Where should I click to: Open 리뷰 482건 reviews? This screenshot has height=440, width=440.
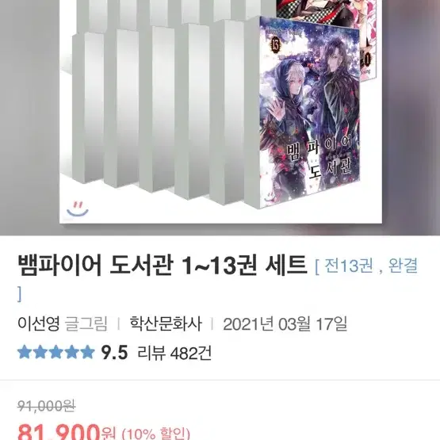[x=174, y=353]
